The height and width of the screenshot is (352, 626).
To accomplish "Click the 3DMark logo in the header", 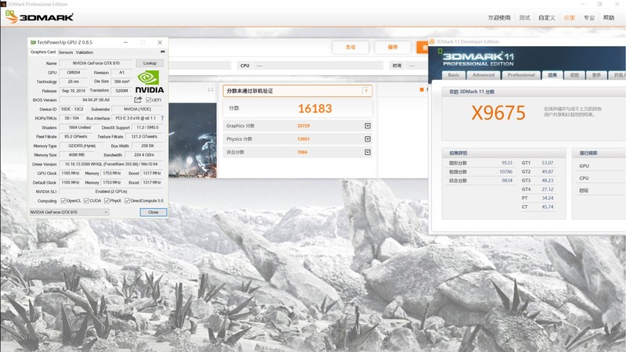I will tap(39, 16).
